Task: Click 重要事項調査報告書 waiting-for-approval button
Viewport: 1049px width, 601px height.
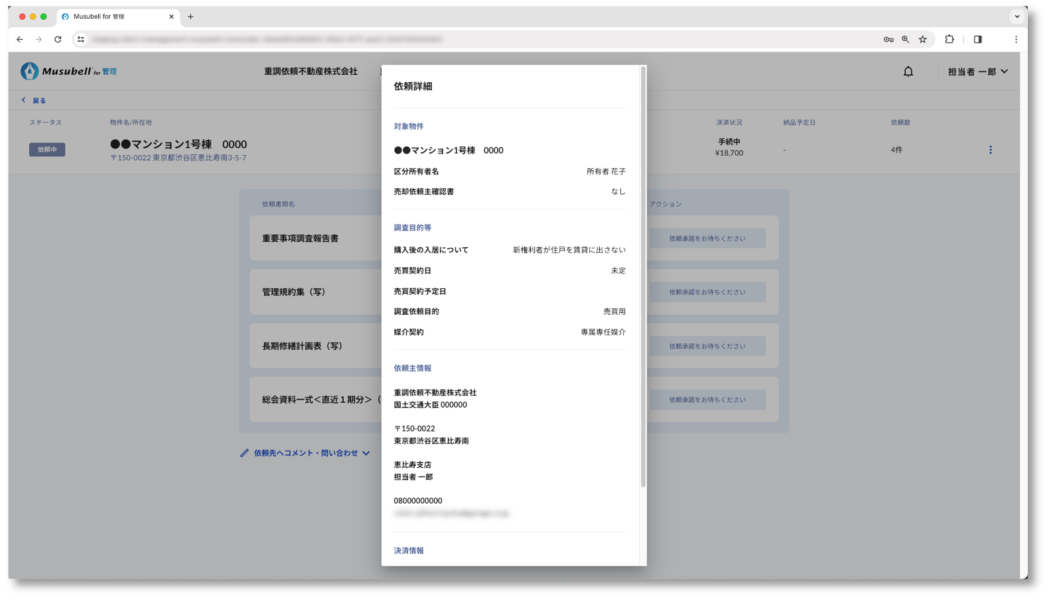Action: click(x=707, y=239)
